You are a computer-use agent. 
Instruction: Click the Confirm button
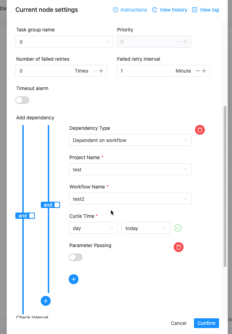(207, 323)
